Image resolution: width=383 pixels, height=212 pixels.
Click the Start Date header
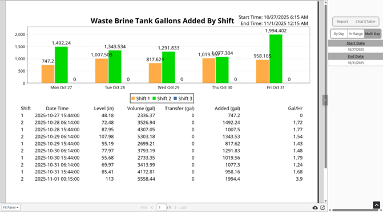356,43
